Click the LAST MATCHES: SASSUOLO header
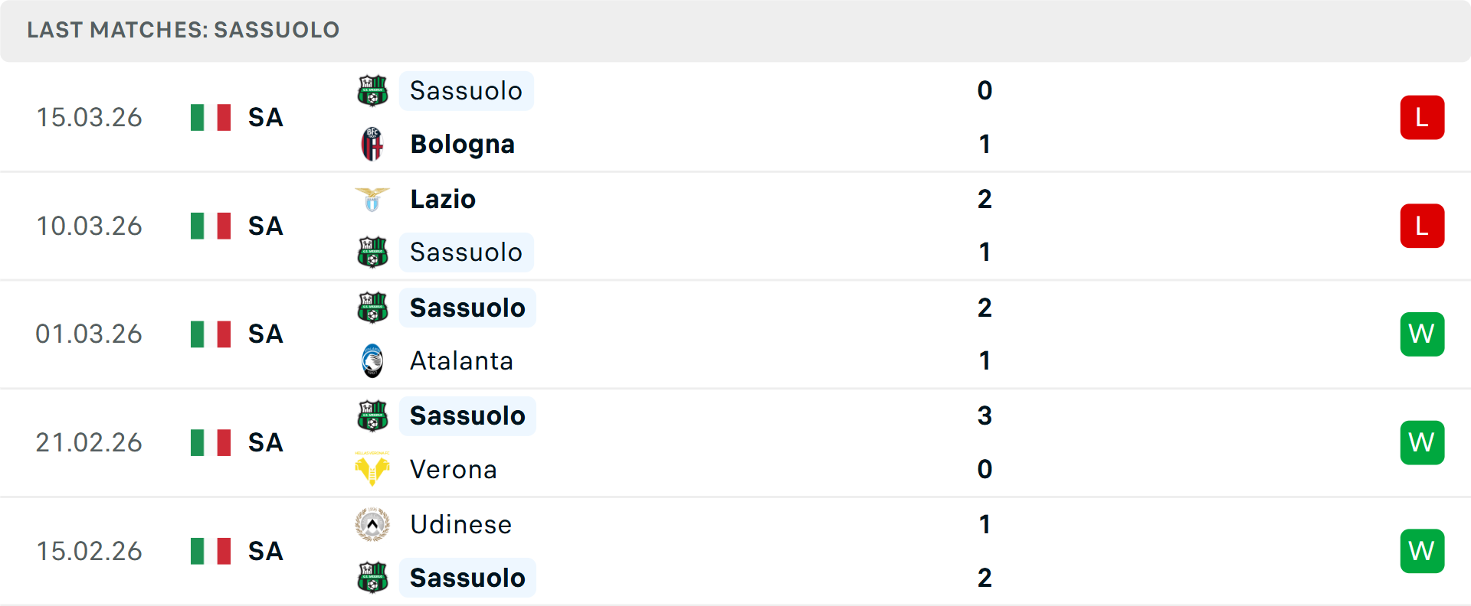Viewport: 1471px width, 606px height. [182, 30]
